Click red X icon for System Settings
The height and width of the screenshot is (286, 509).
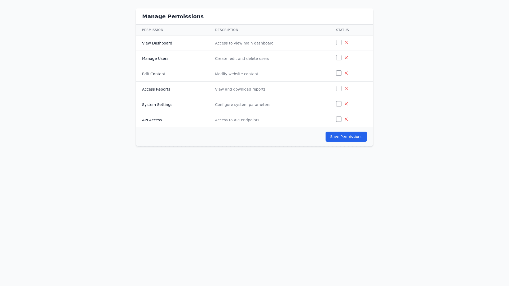coord(346,104)
